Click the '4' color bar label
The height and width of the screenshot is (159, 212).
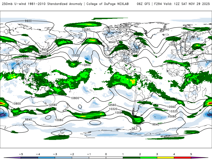point(174,154)
